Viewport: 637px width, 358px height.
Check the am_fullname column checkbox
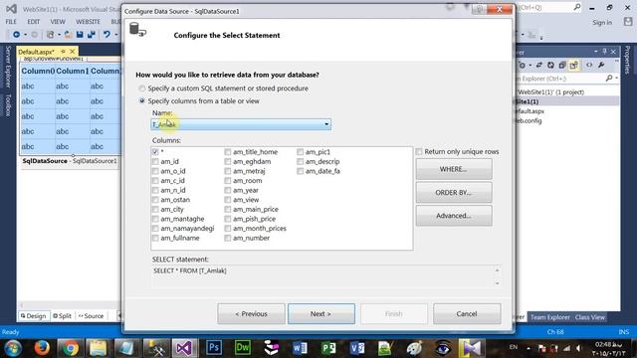155,238
